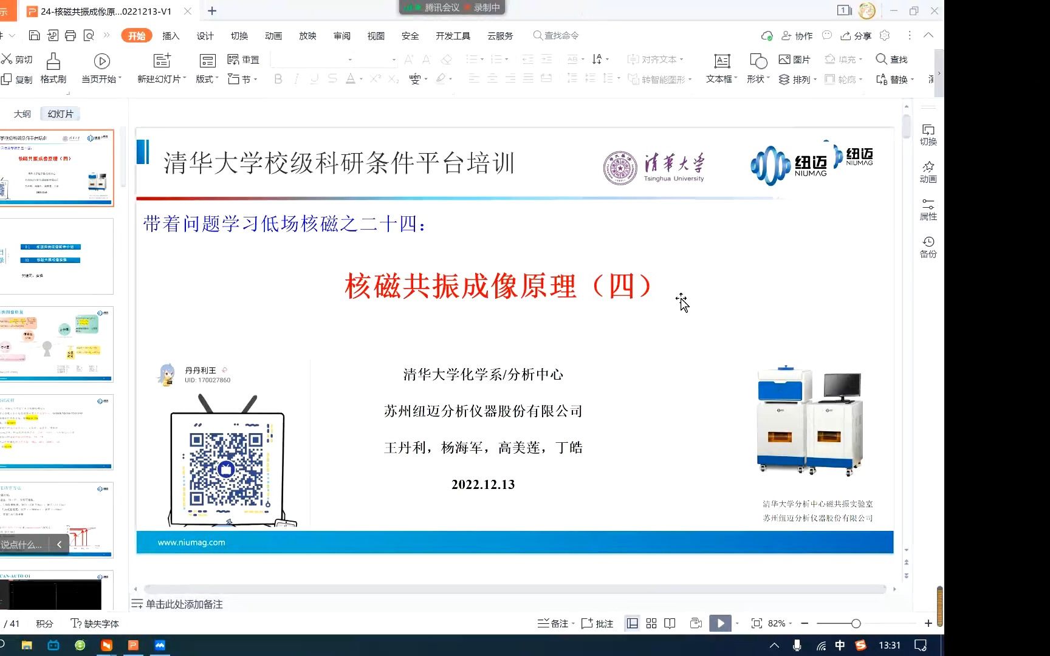
Task: Toggle underline formatting
Action: (x=314, y=79)
